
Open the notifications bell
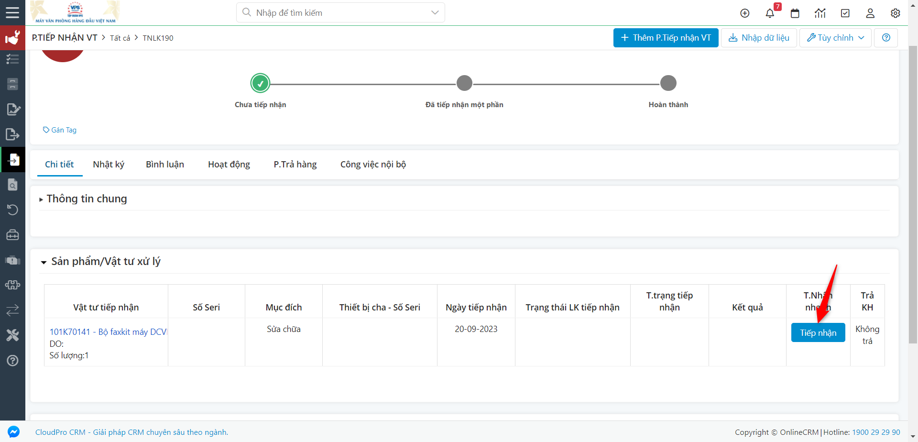pos(770,13)
